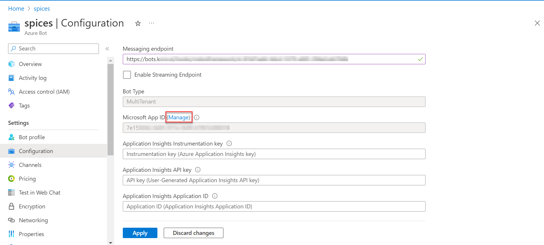The image size is (544, 245).
Task: Click the Channels icon
Action: point(12,165)
